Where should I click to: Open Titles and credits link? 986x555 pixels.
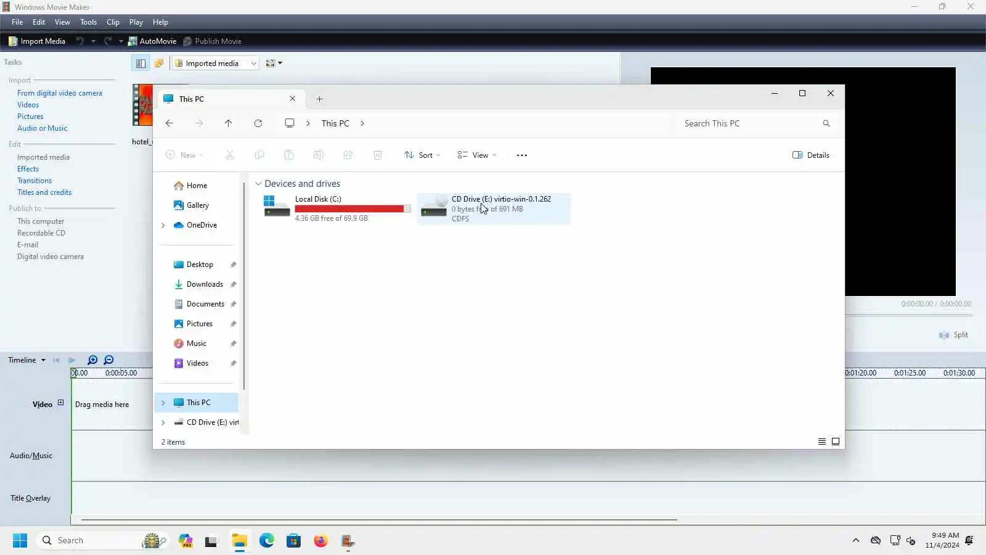coord(44,192)
